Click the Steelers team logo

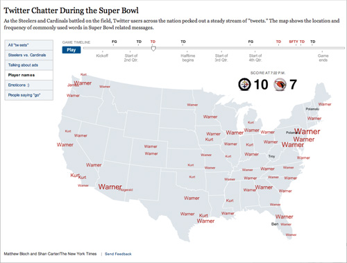pos(244,85)
